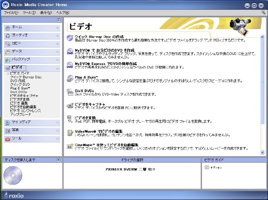
Task: Collapse the ディスクを挿入します panel arrow
Action: [59, 160]
